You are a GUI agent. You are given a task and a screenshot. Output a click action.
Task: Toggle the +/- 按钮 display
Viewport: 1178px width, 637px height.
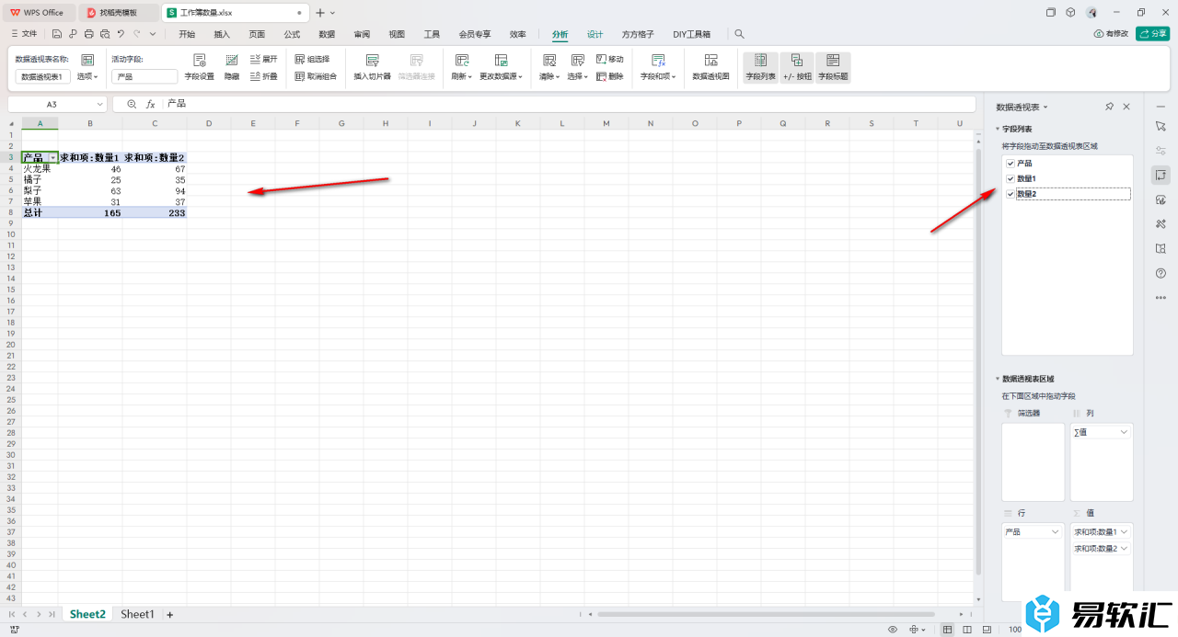click(x=797, y=67)
